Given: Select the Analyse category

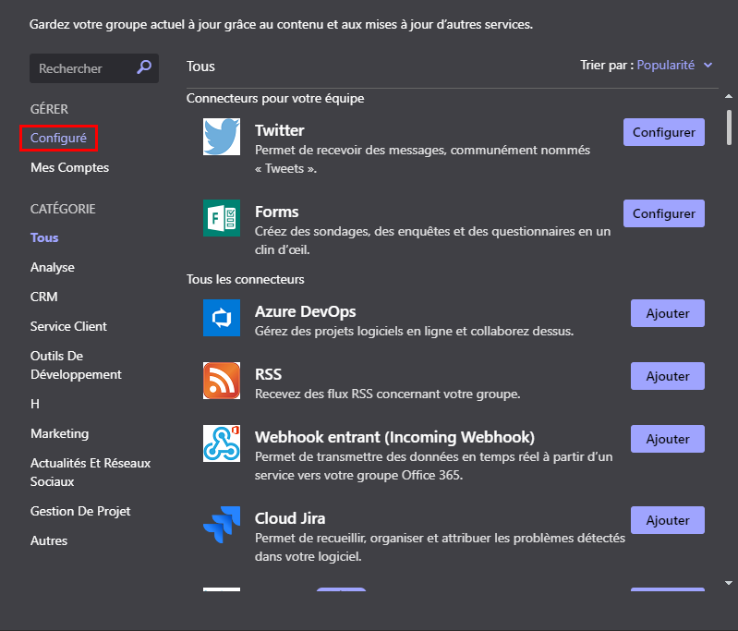Looking at the screenshot, I should pyautogui.click(x=53, y=268).
